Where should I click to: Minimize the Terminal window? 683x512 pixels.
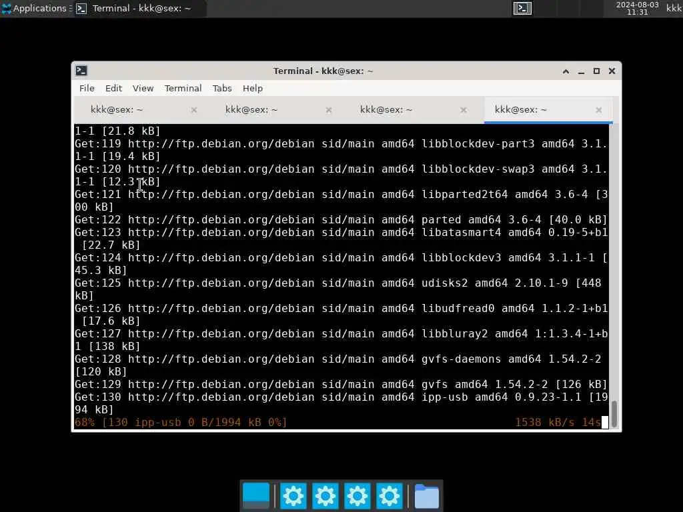click(x=581, y=71)
